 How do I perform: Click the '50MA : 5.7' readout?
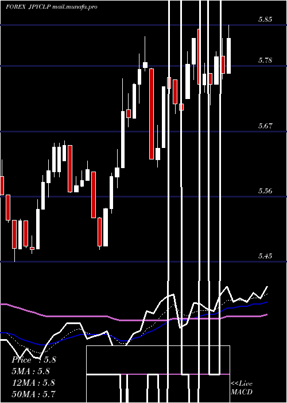pyautogui.click(x=33, y=394)
